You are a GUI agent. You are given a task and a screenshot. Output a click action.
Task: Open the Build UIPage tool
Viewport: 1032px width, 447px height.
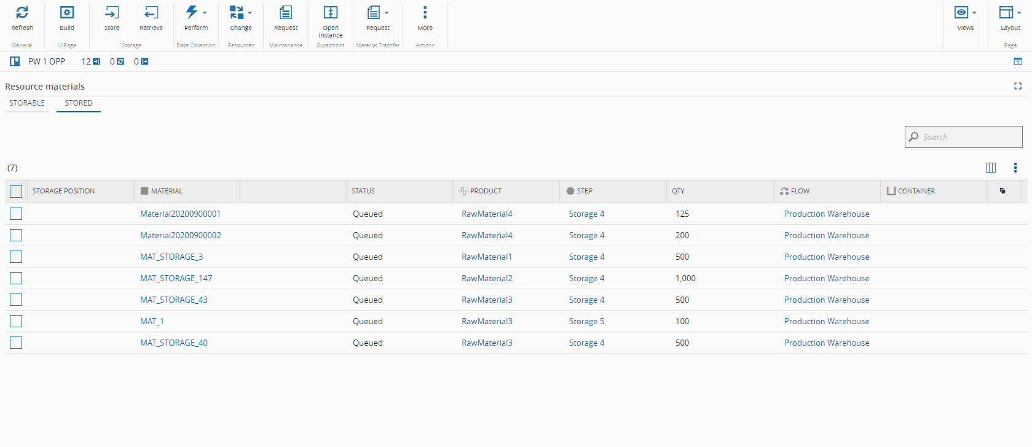pos(67,13)
